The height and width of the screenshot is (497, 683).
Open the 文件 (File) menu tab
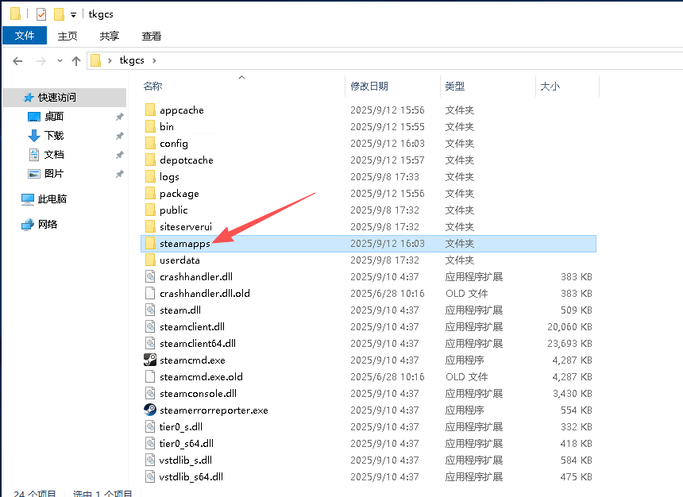click(x=25, y=36)
